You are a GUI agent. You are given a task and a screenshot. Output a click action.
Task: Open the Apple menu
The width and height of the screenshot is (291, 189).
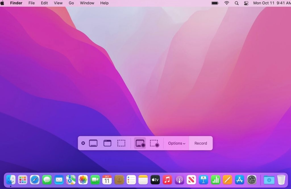pos(2,3)
